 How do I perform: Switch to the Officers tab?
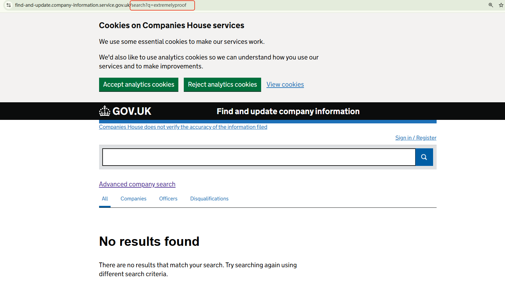(x=168, y=199)
